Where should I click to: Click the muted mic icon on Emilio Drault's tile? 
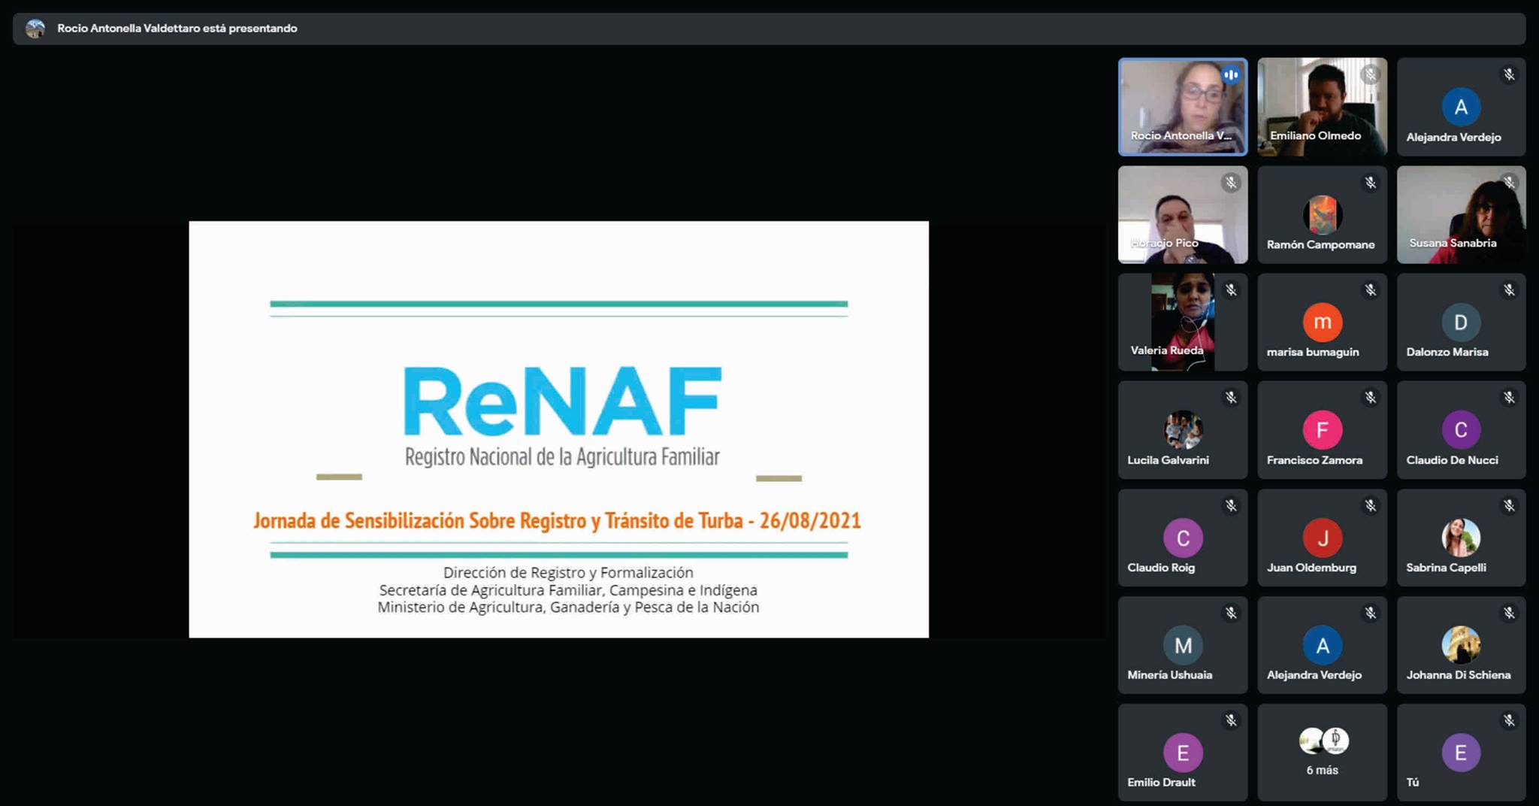click(1230, 721)
